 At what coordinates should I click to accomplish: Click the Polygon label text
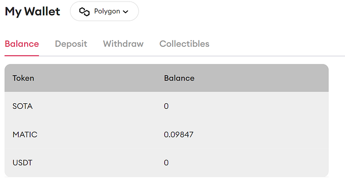107,11
